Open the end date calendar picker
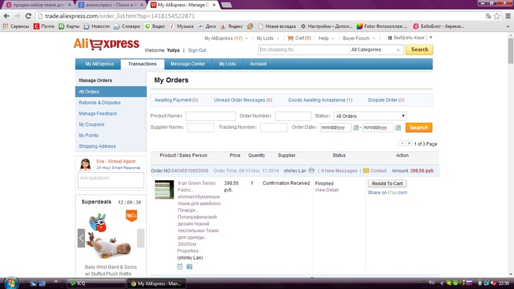Screen dimensions: 514x289 pos(399,127)
